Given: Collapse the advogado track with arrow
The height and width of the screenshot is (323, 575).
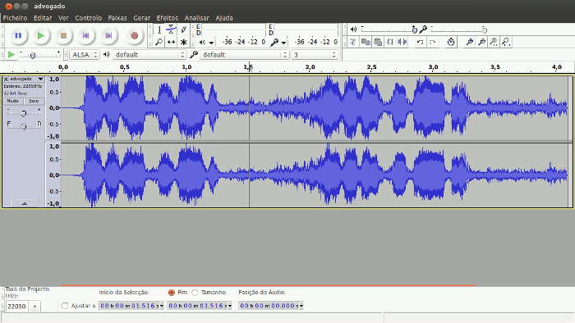Looking at the screenshot, I should click(24, 203).
